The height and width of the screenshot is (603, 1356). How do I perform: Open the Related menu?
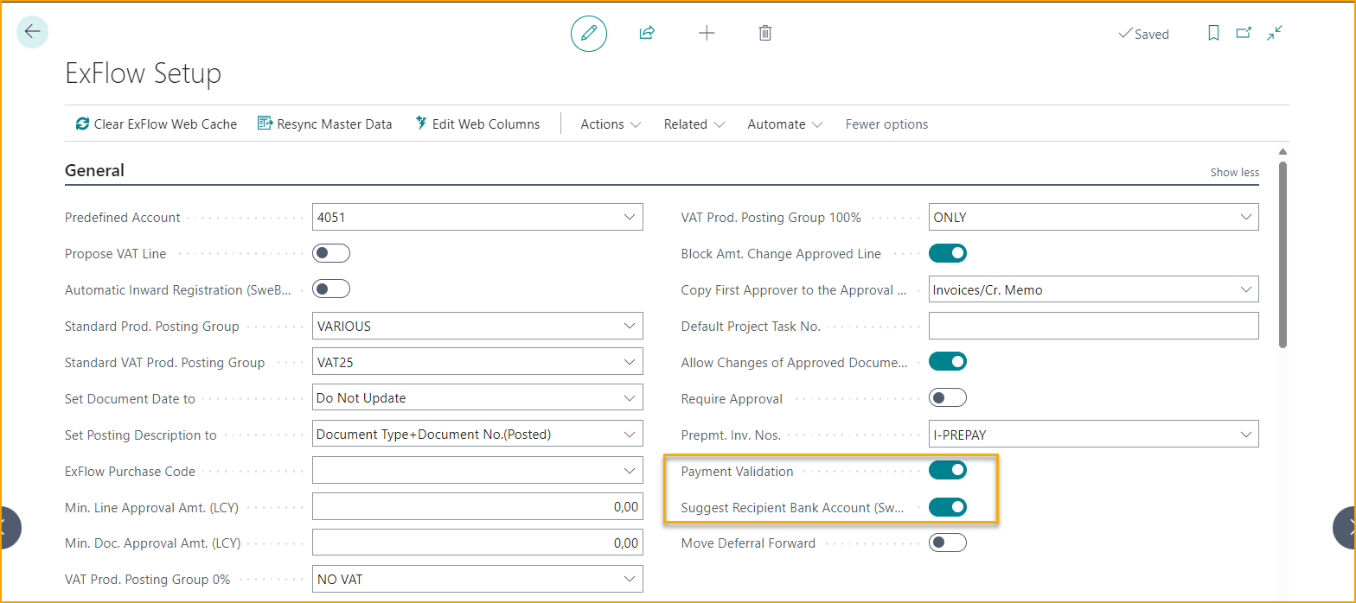point(694,124)
